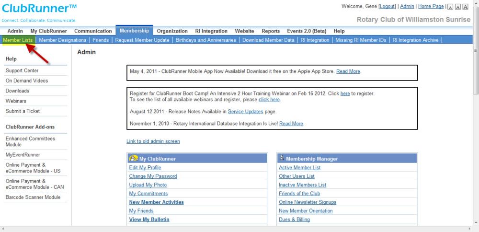479x232 pixels.
Task: Open Enhanced Committees Module add-on
Action: pyautogui.click(x=30, y=141)
